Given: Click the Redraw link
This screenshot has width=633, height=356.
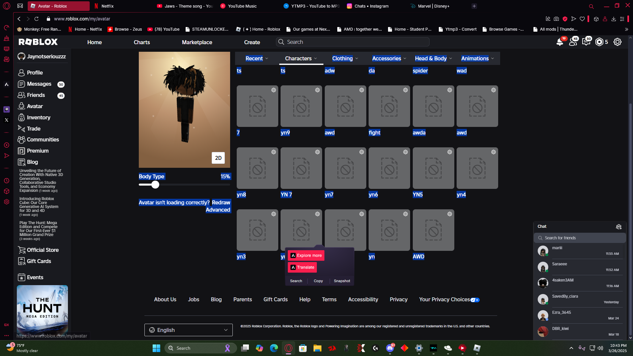Looking at the screenshot, I should coord(221,202).
